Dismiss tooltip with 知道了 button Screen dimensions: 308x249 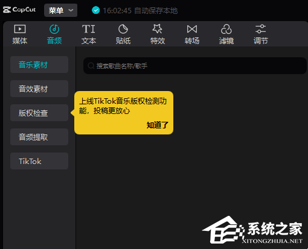tap(157, 125)
